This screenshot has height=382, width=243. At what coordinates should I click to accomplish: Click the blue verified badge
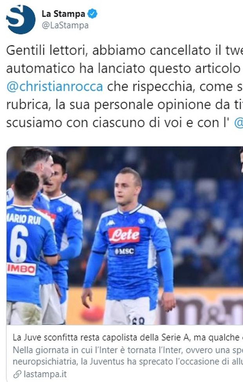point(92,13)
